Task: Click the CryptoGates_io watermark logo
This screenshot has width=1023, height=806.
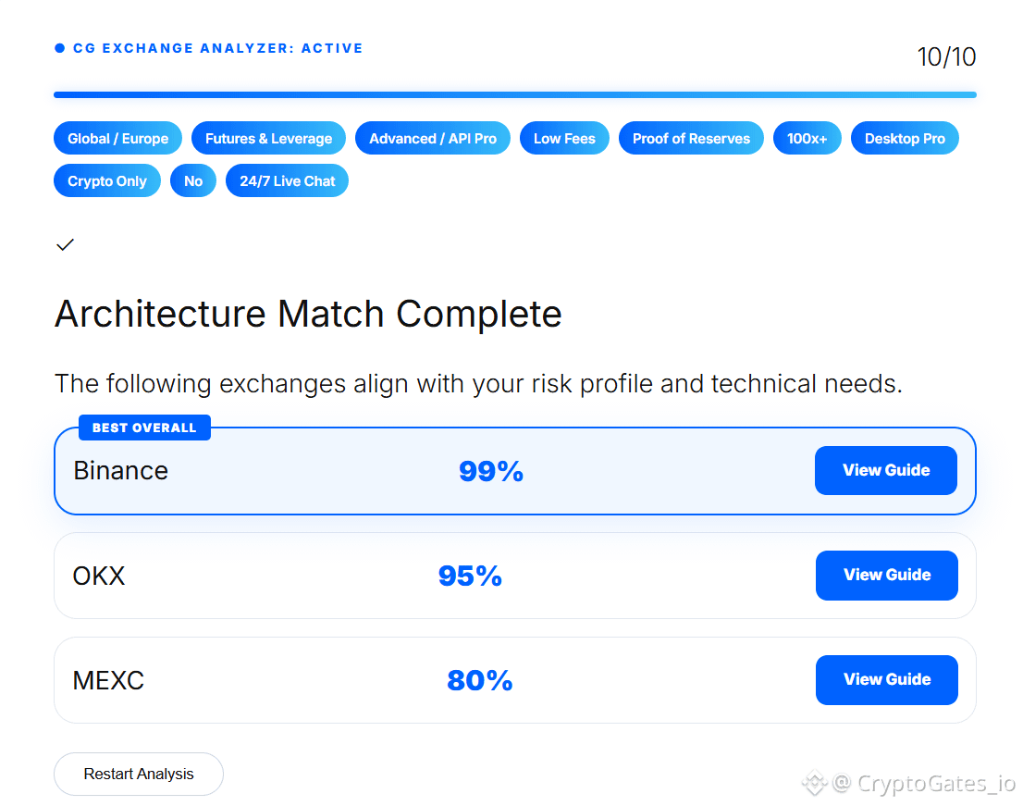Action: point(814,783)
